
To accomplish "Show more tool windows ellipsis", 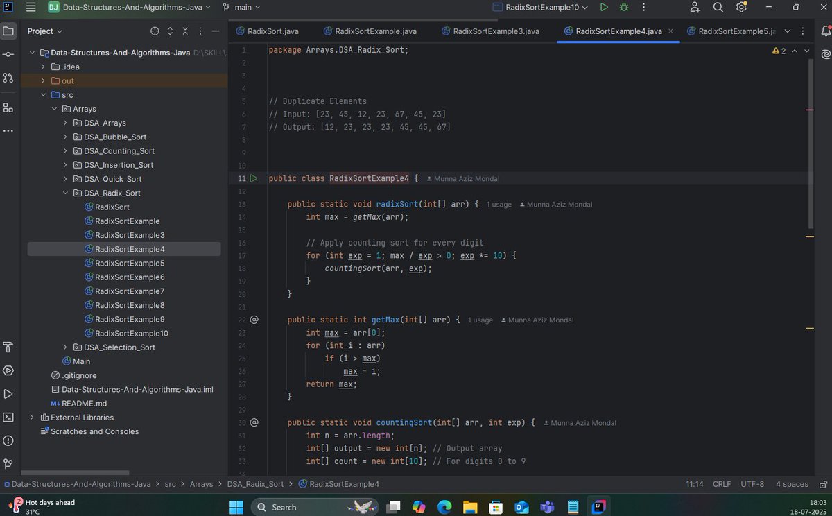I will pos(8,130).
